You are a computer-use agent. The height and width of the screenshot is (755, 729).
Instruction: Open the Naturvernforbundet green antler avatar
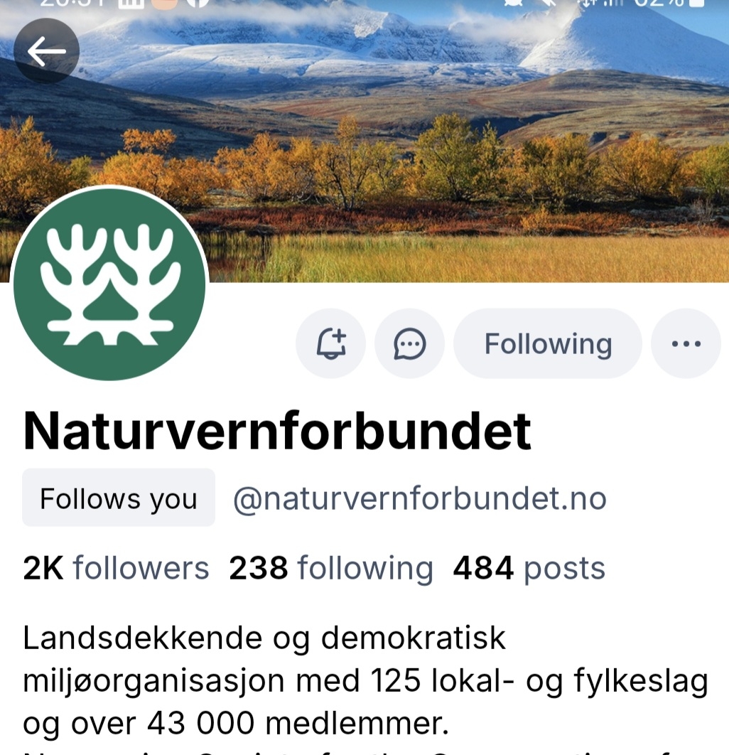click(x=109, y=284)
